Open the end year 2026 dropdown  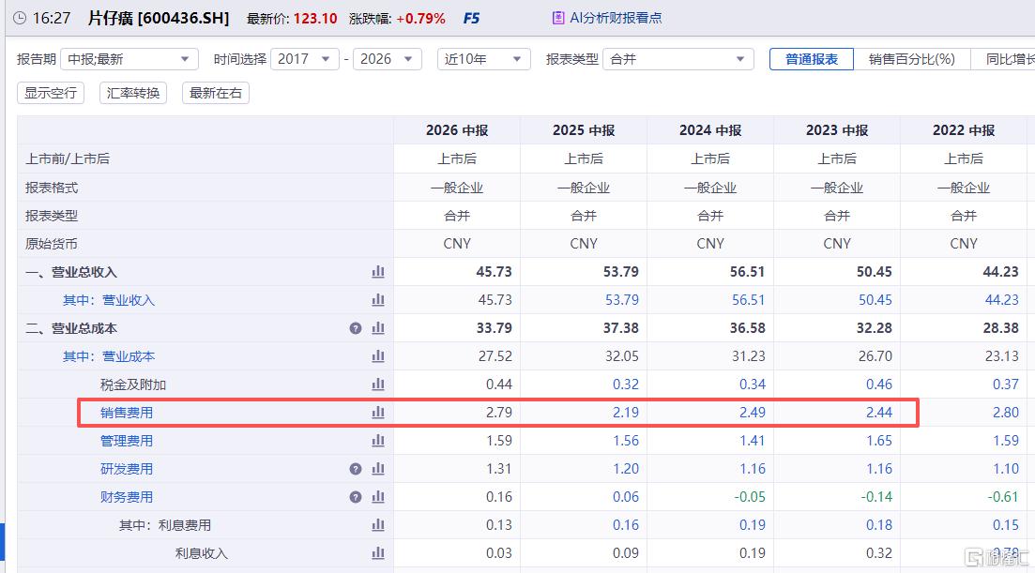(388, 59)
